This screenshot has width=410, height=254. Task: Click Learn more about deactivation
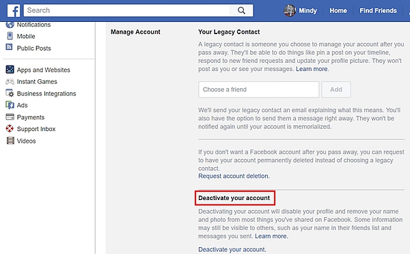(x=271, y=236)
